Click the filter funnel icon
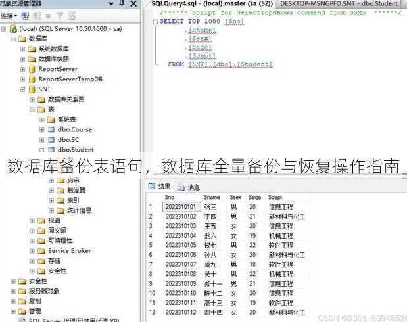The height and width of the screenshot is (322, 407). pos(60,16)
